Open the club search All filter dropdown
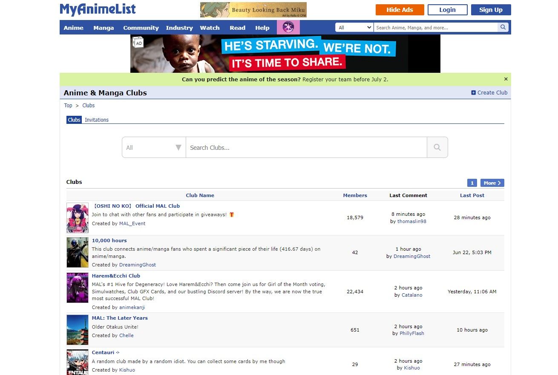Viewport: 558px width, 375px height. pyautogui.click(x=154, y=147)
